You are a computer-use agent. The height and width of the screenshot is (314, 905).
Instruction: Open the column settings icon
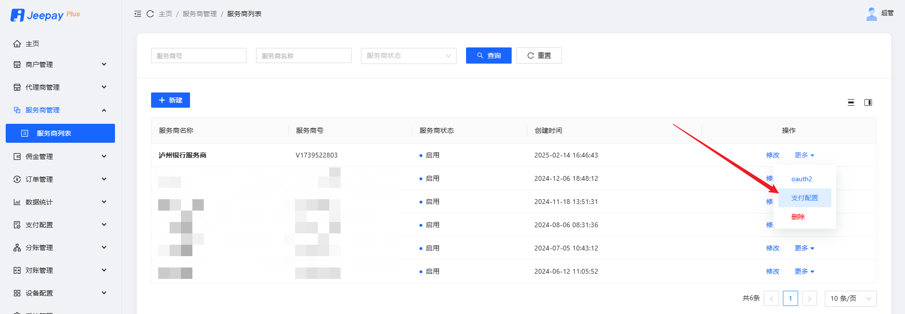(x=868, y=102)
